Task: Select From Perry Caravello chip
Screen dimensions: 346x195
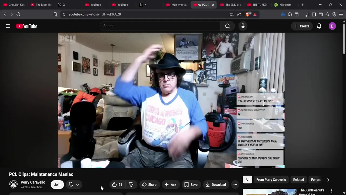Action: (271, 180)
